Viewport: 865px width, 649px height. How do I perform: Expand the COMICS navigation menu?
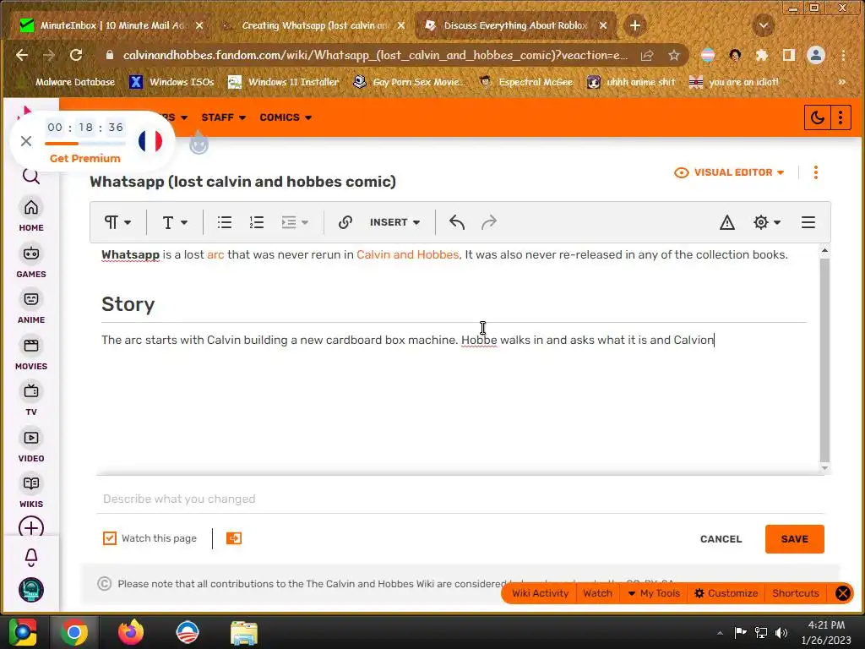coord(286,117)
